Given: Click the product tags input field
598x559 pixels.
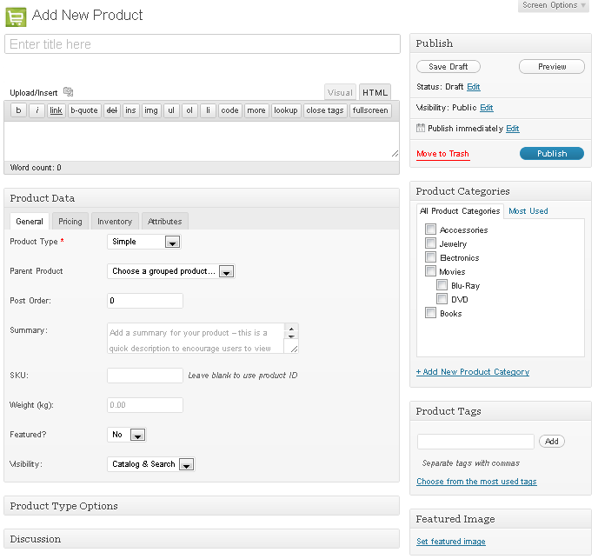Looking at the screenshot, I should [x=475, y=442].
